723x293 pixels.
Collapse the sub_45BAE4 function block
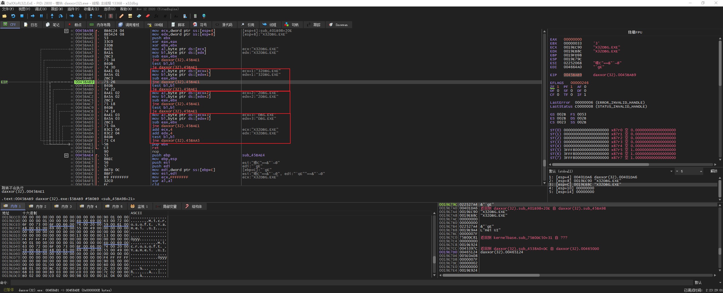tap(66, 155)
